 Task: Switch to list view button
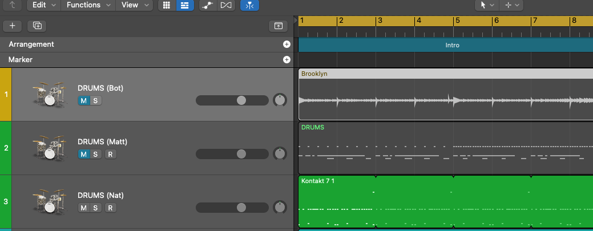point(185,5)
